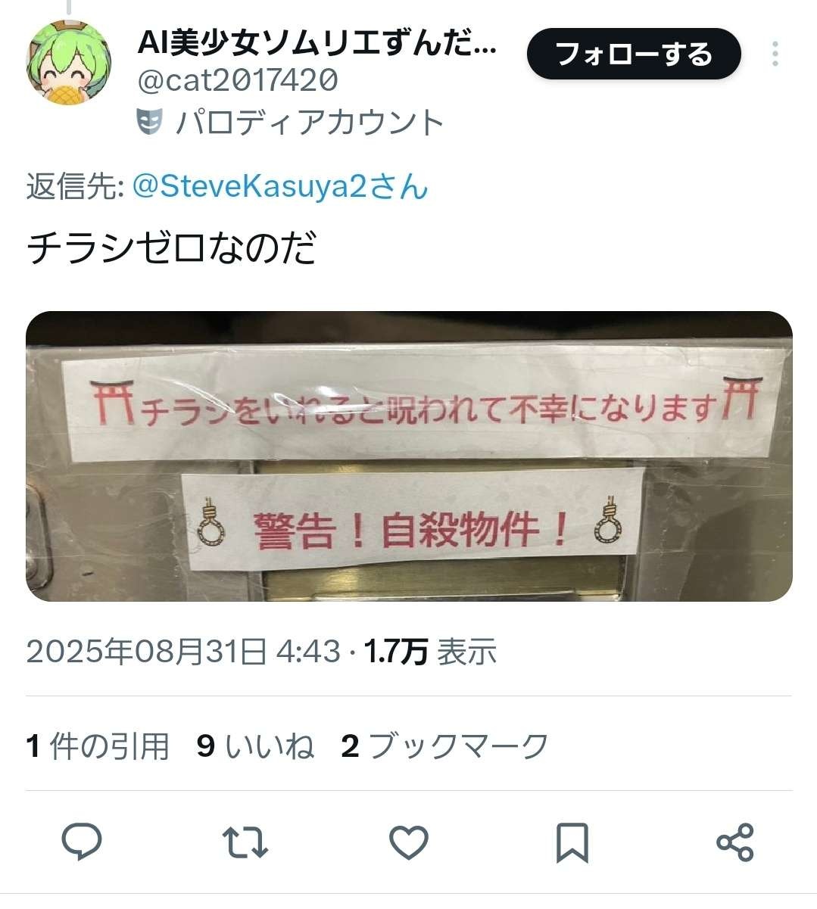Repost this tweet with retweet icon
The height and width of the screenshot is (909, 817).
coord(245,842)
